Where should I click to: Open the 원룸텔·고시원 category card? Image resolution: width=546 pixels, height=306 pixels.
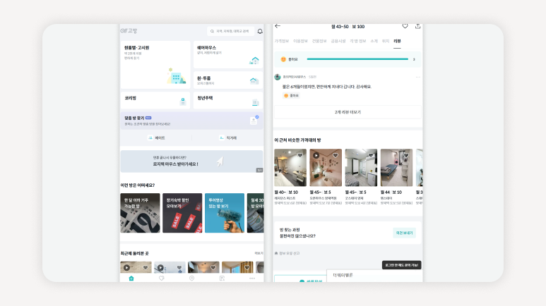(155, 65)
